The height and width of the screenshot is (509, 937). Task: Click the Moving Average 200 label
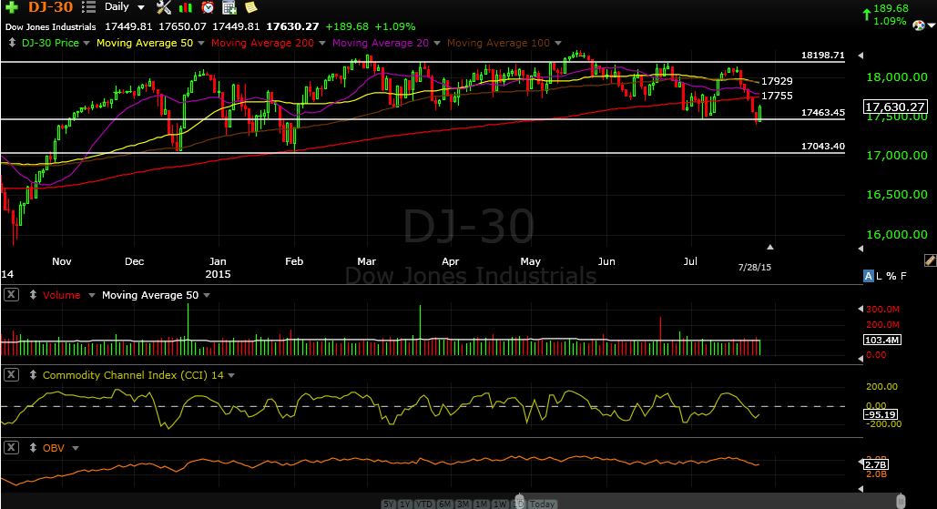tap(262, 43)
